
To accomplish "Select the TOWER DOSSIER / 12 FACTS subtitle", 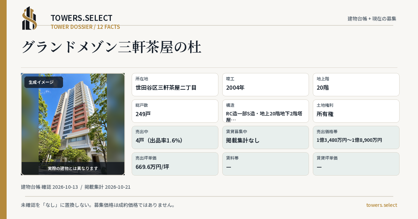I will coord(85,27).
